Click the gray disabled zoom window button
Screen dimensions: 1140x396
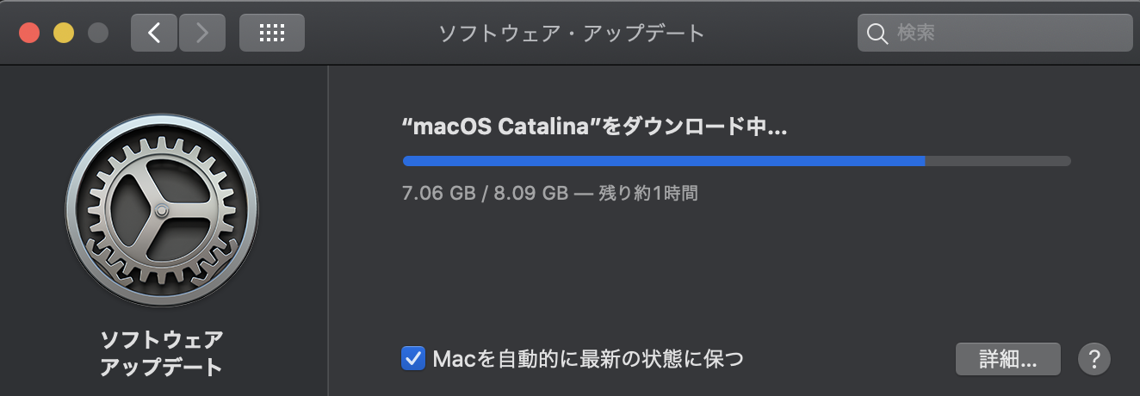click(x=98, y=34)
